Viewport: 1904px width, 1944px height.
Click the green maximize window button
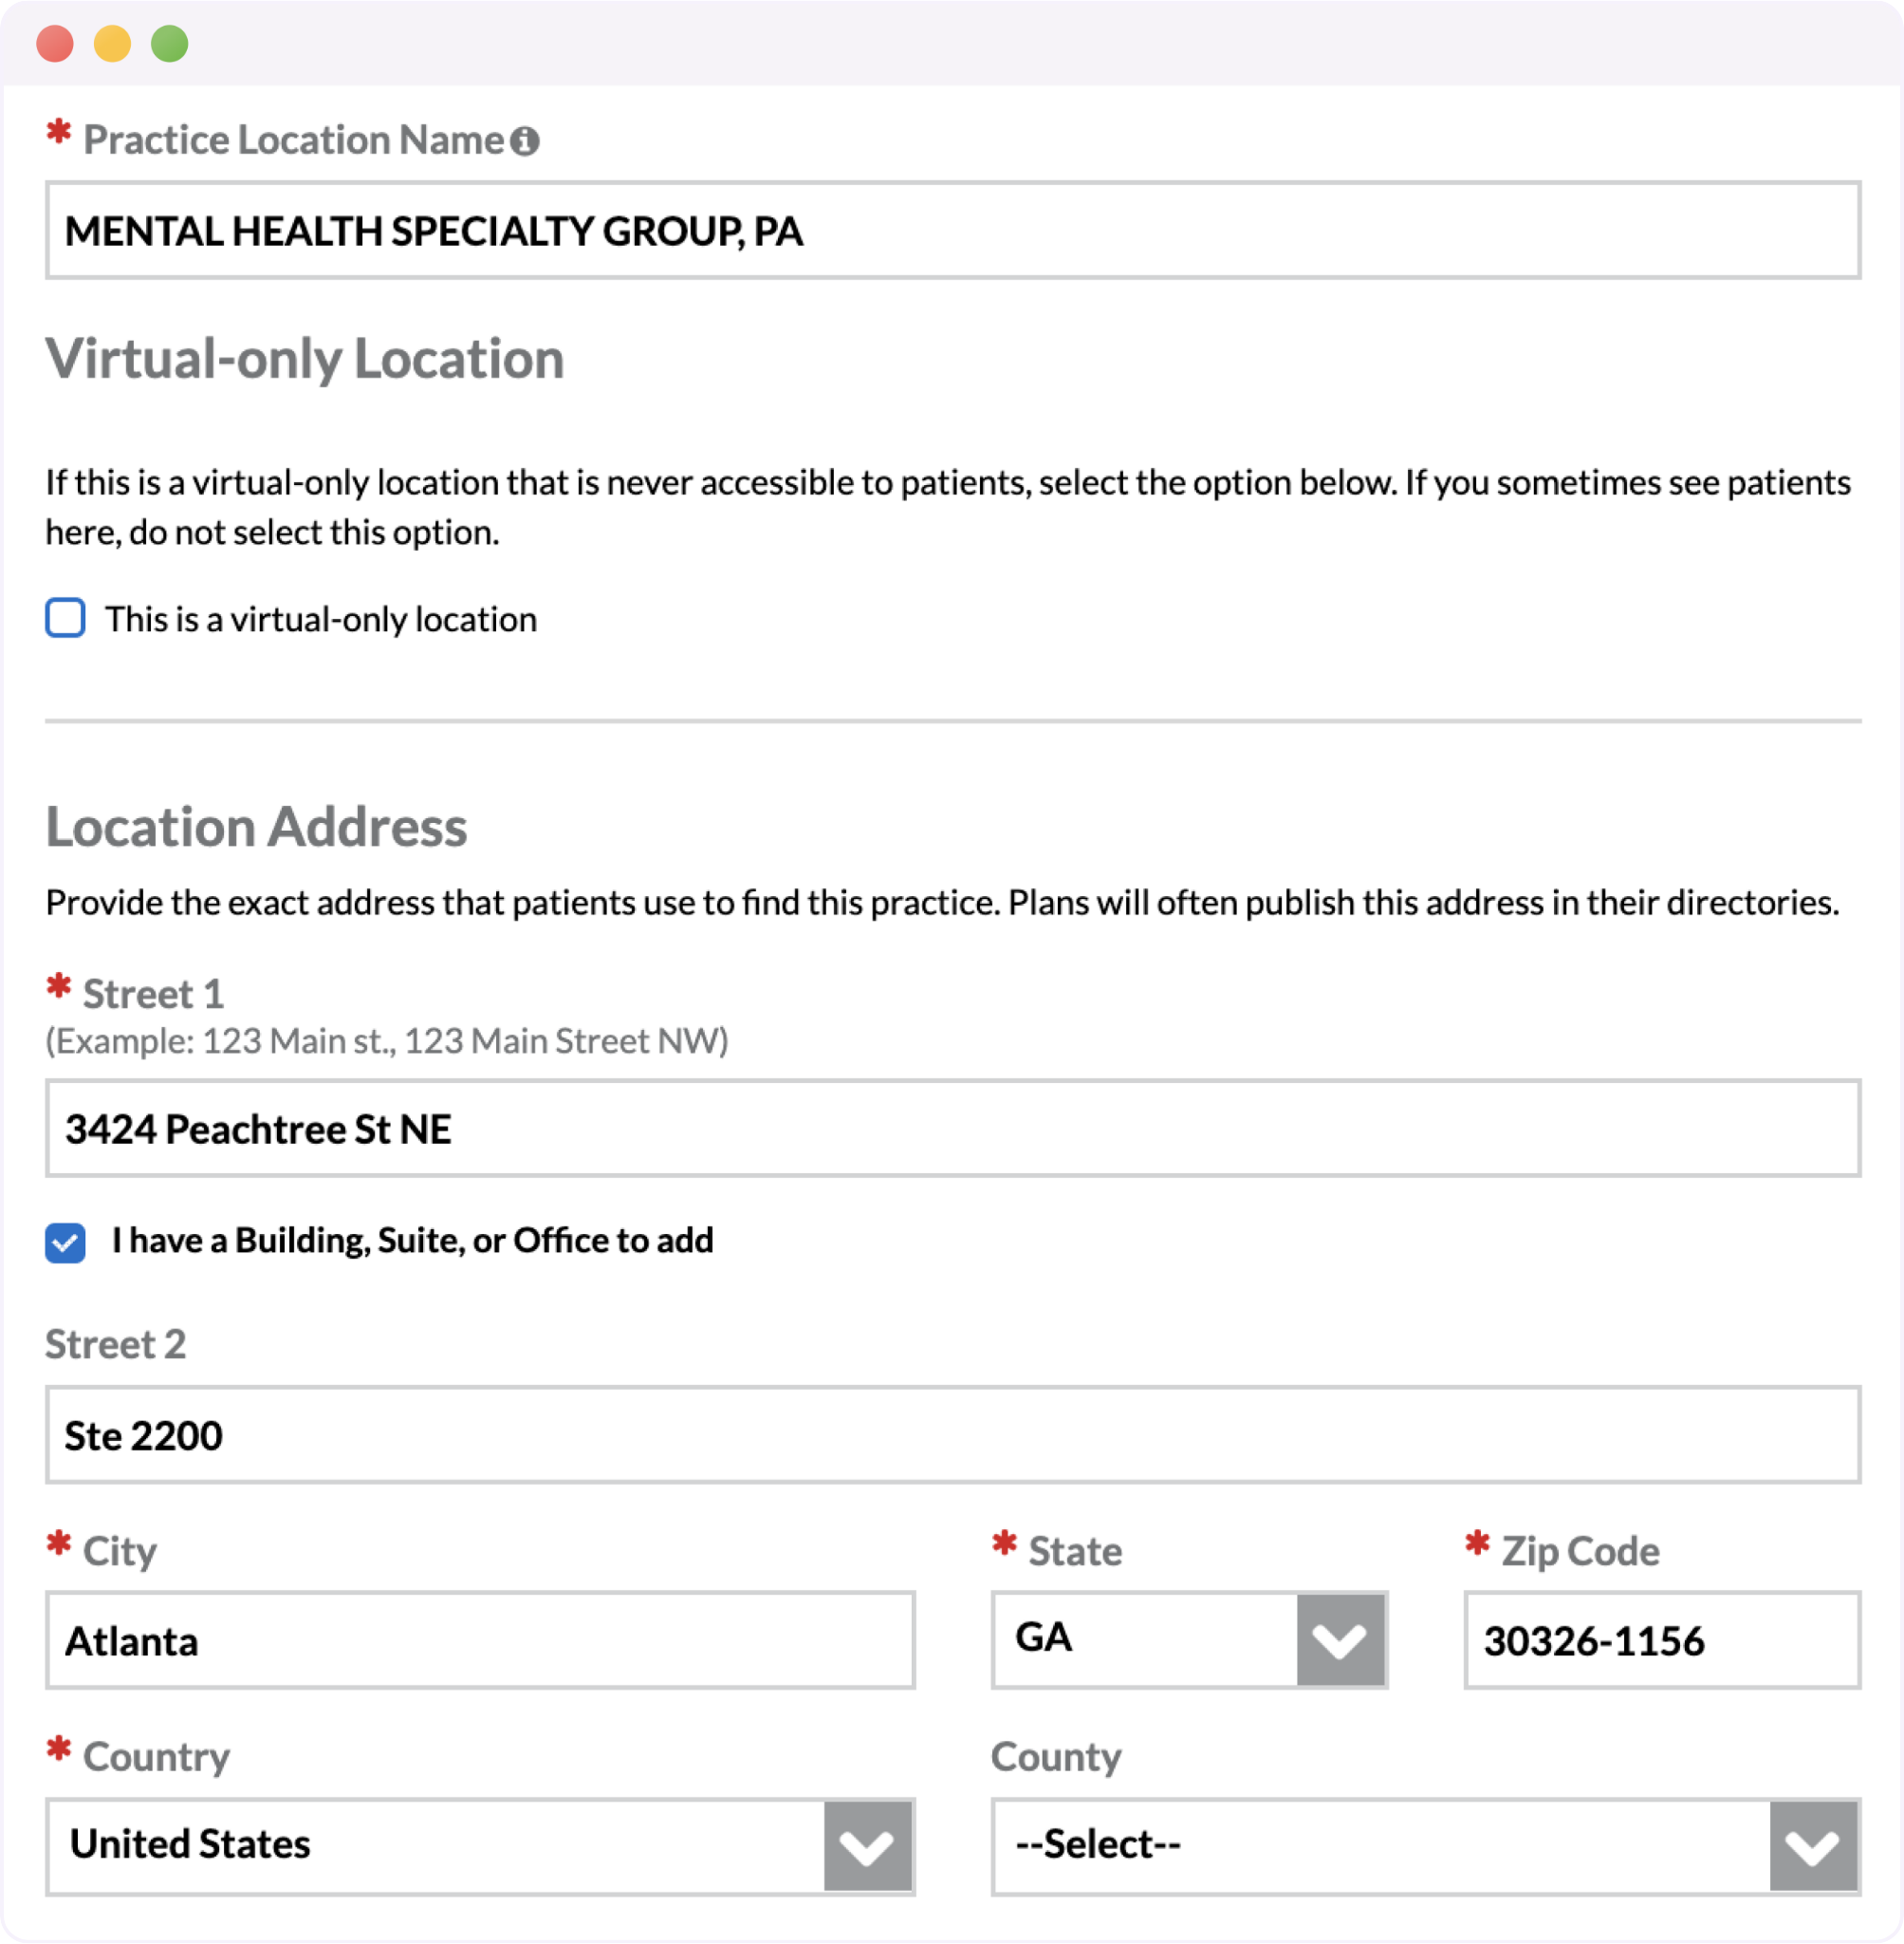coord(170,44)
